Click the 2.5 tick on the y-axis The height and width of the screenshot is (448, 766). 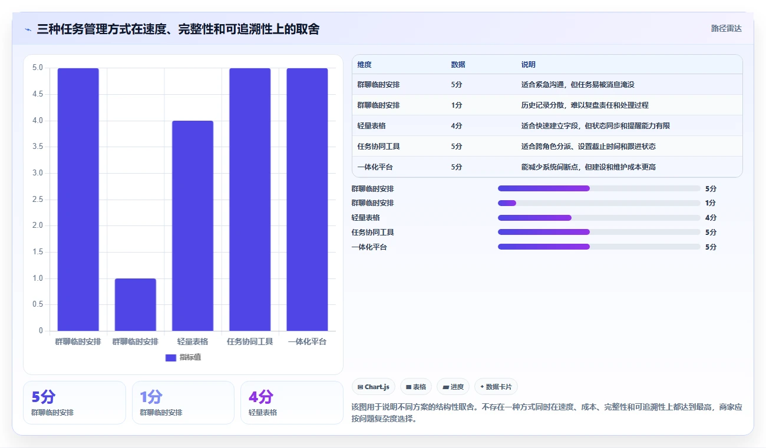38,200
